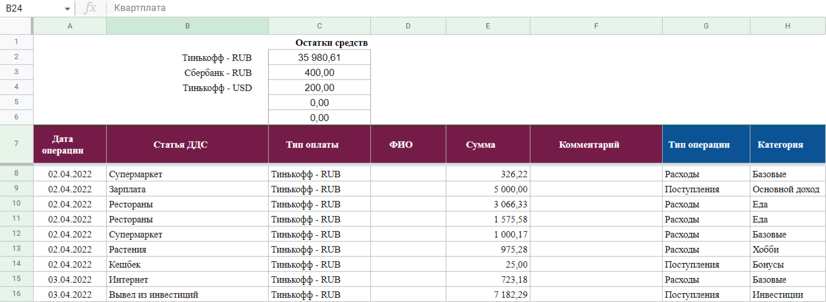The height and width of the screenshot is (302, 826).
Task: Select column G header
Action: point(706,26)
